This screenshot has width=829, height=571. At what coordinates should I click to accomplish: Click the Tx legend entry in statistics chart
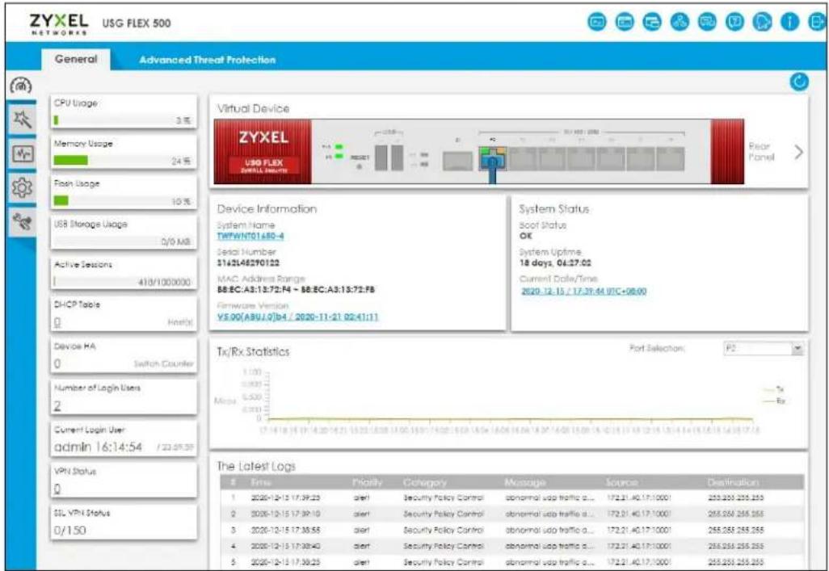coord(775,389)
